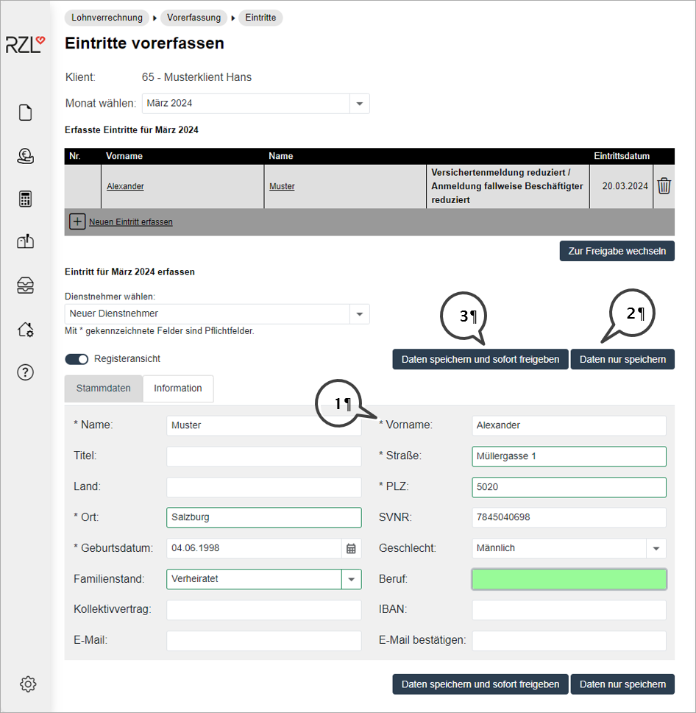Image resolution: width=696 pixels, height=713 pixels.
Task: Open the document icon in the sidebar
Action: pos(26,113)
